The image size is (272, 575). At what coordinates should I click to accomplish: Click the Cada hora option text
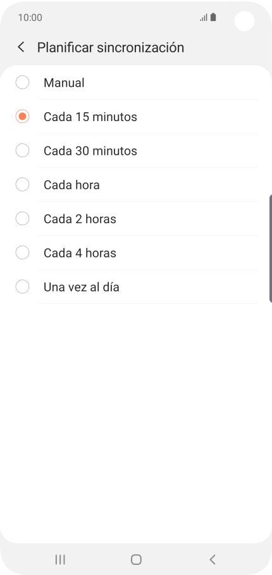click(71, 185)
